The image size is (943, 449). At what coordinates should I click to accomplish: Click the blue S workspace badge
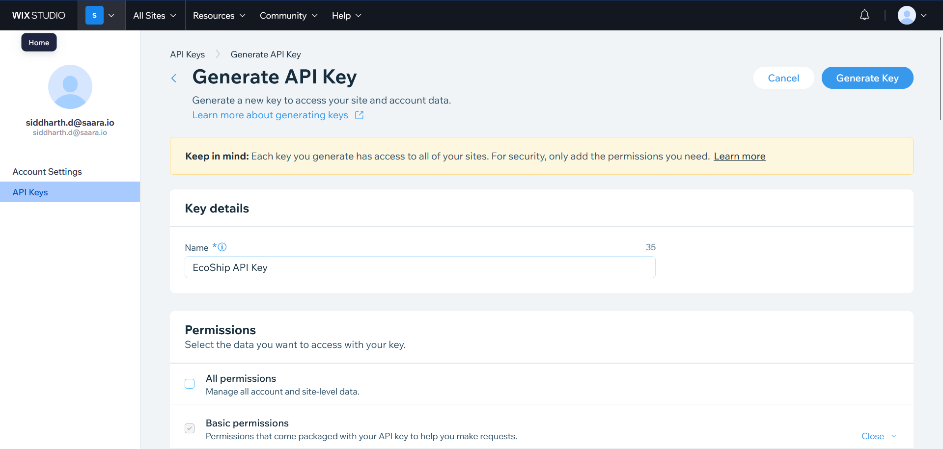pyautogui.click(x=94, y=15)
